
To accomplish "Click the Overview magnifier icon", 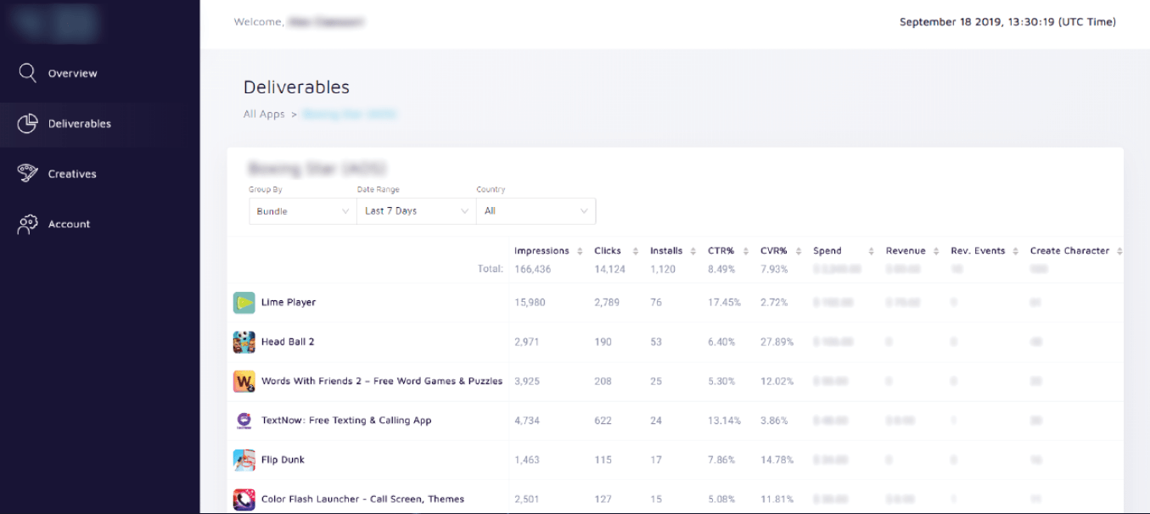I will [x=28, y=73].
